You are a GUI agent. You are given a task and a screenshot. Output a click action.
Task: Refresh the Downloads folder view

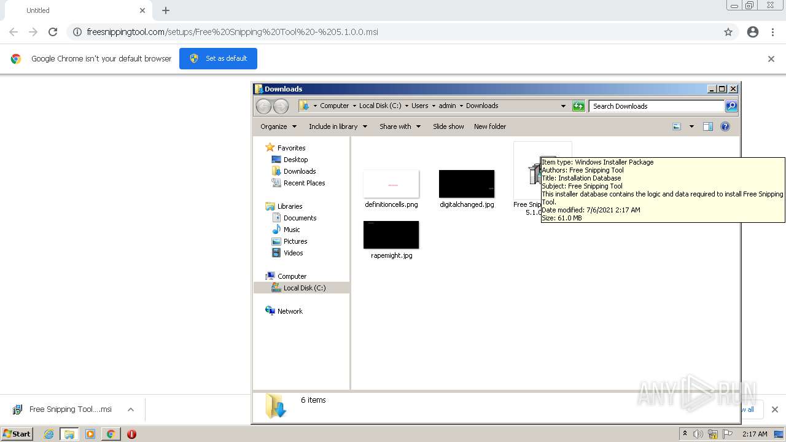pyautogui.click(x=578, y=106)
